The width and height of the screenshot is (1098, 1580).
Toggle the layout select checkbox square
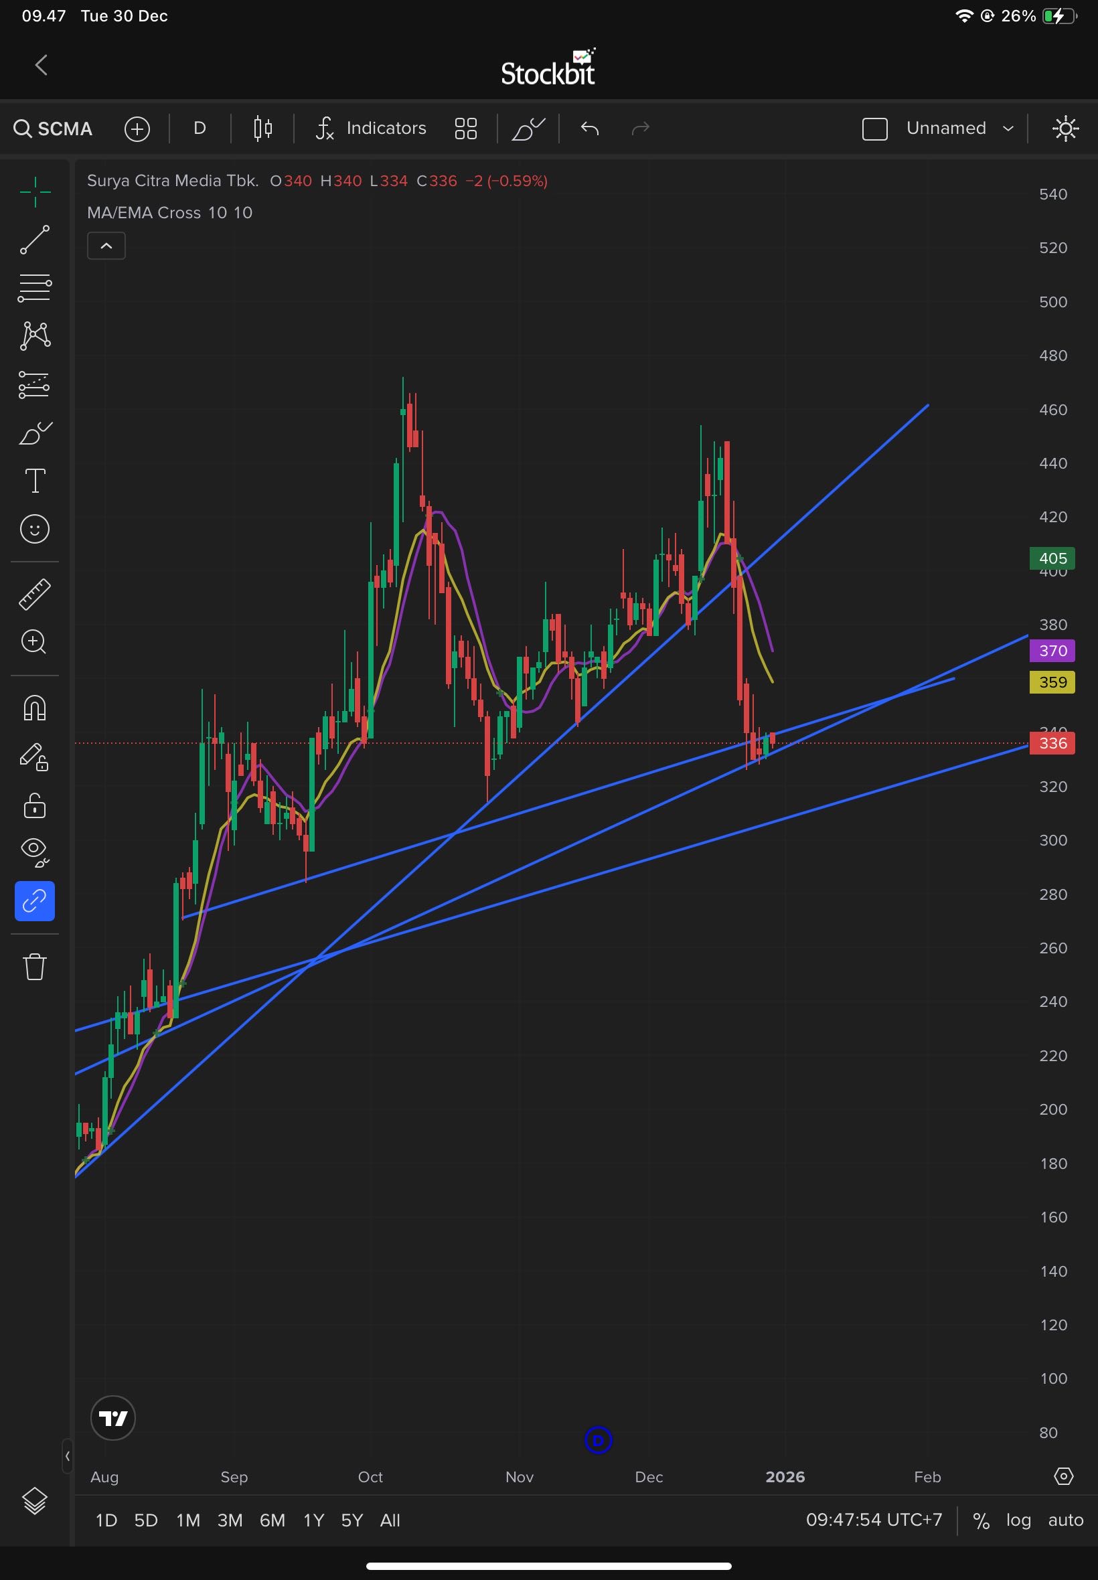click(x=874, y=129)
